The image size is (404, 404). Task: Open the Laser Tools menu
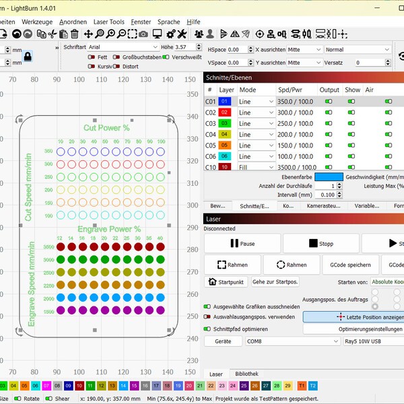(109, 22)
